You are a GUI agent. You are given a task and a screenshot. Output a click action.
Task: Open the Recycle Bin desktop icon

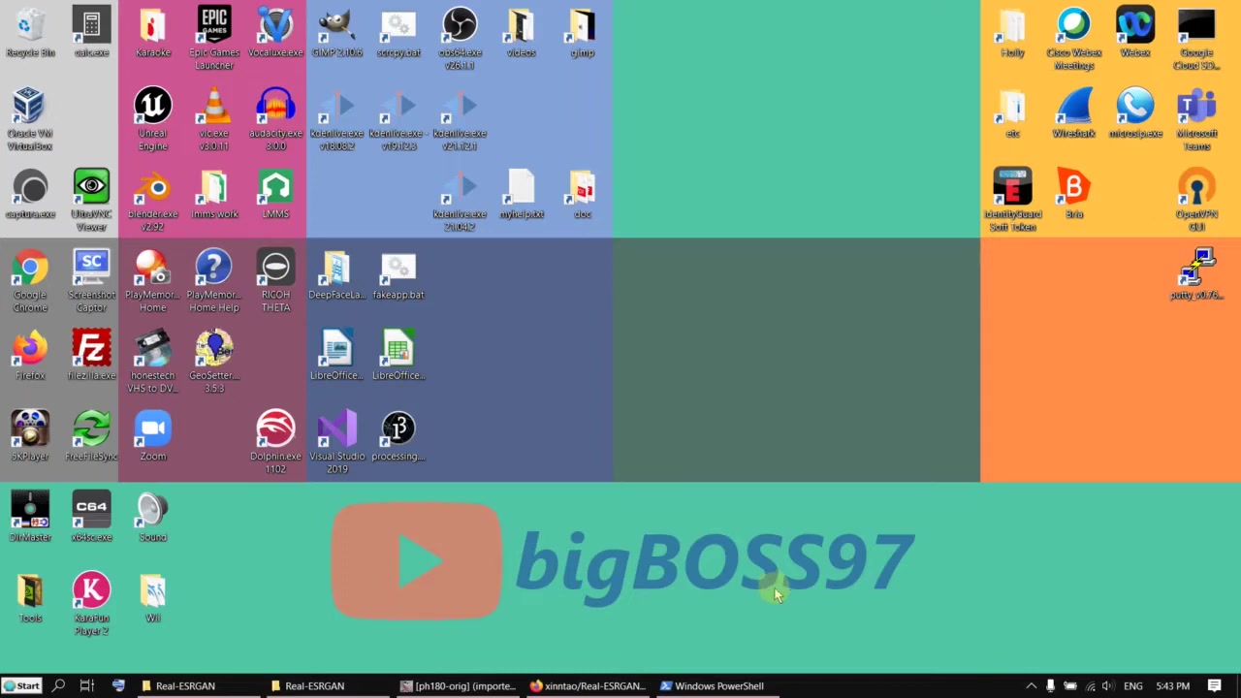tap(30, 33)
